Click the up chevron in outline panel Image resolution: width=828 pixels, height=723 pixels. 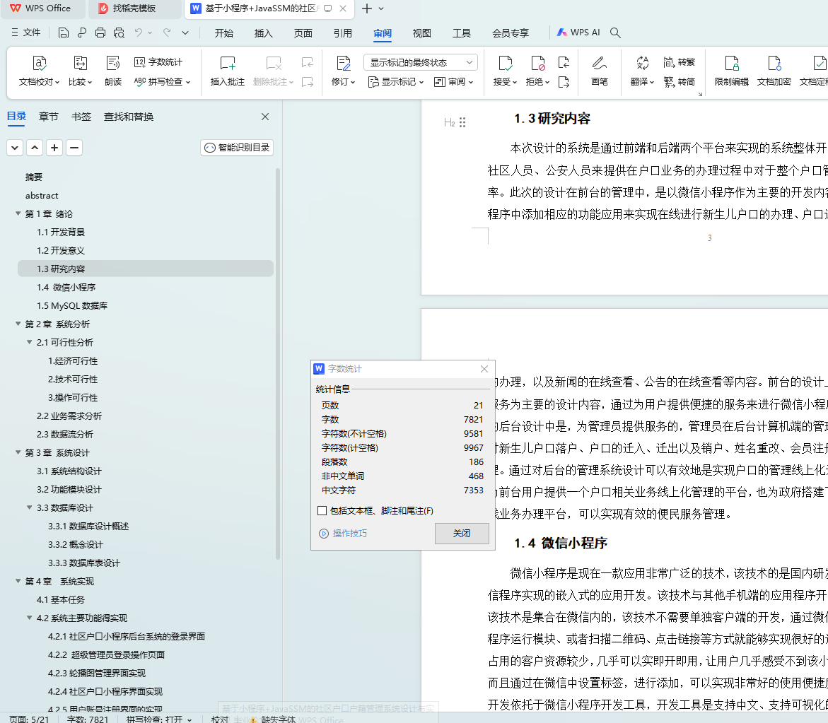tap(35, 148)
